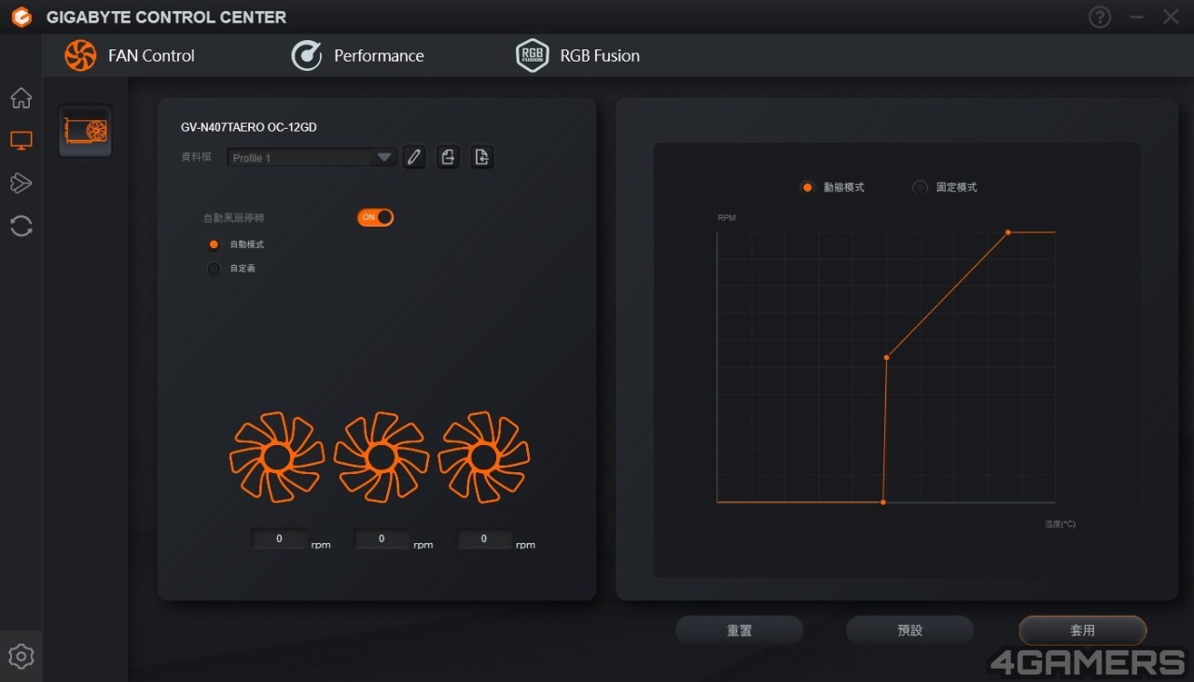Click the third fan icon
Screen dimensions: 1194x682
point(484,457)
